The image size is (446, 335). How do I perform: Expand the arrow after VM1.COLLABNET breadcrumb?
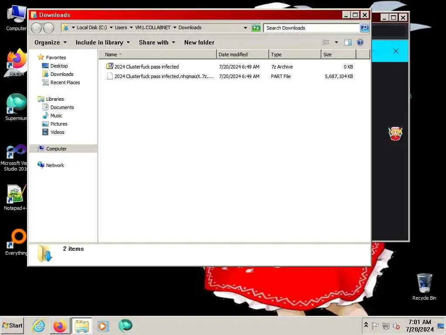[x=175, y=27]
